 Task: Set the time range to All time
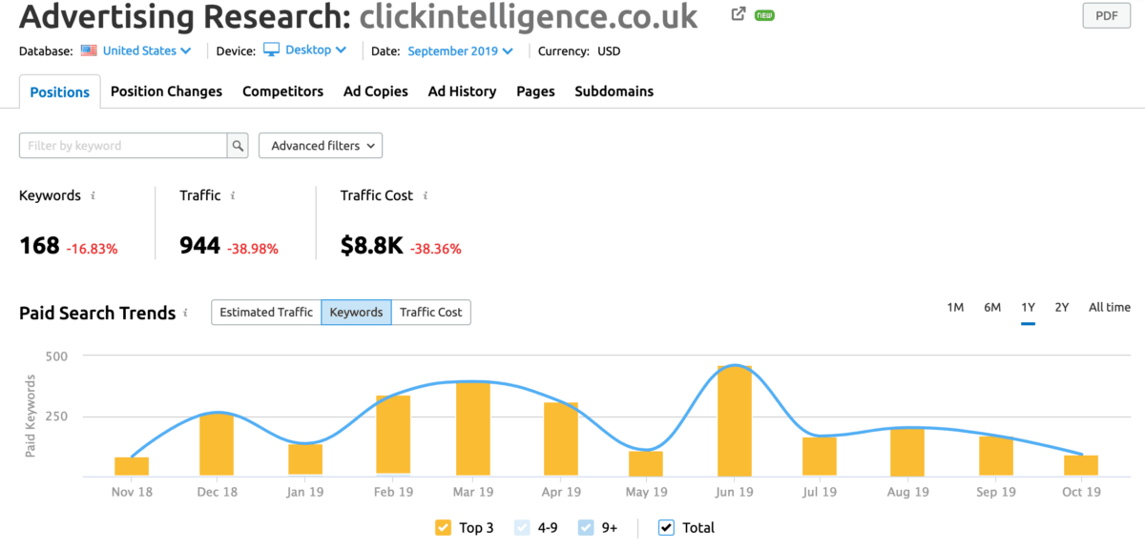[1109, 307]
